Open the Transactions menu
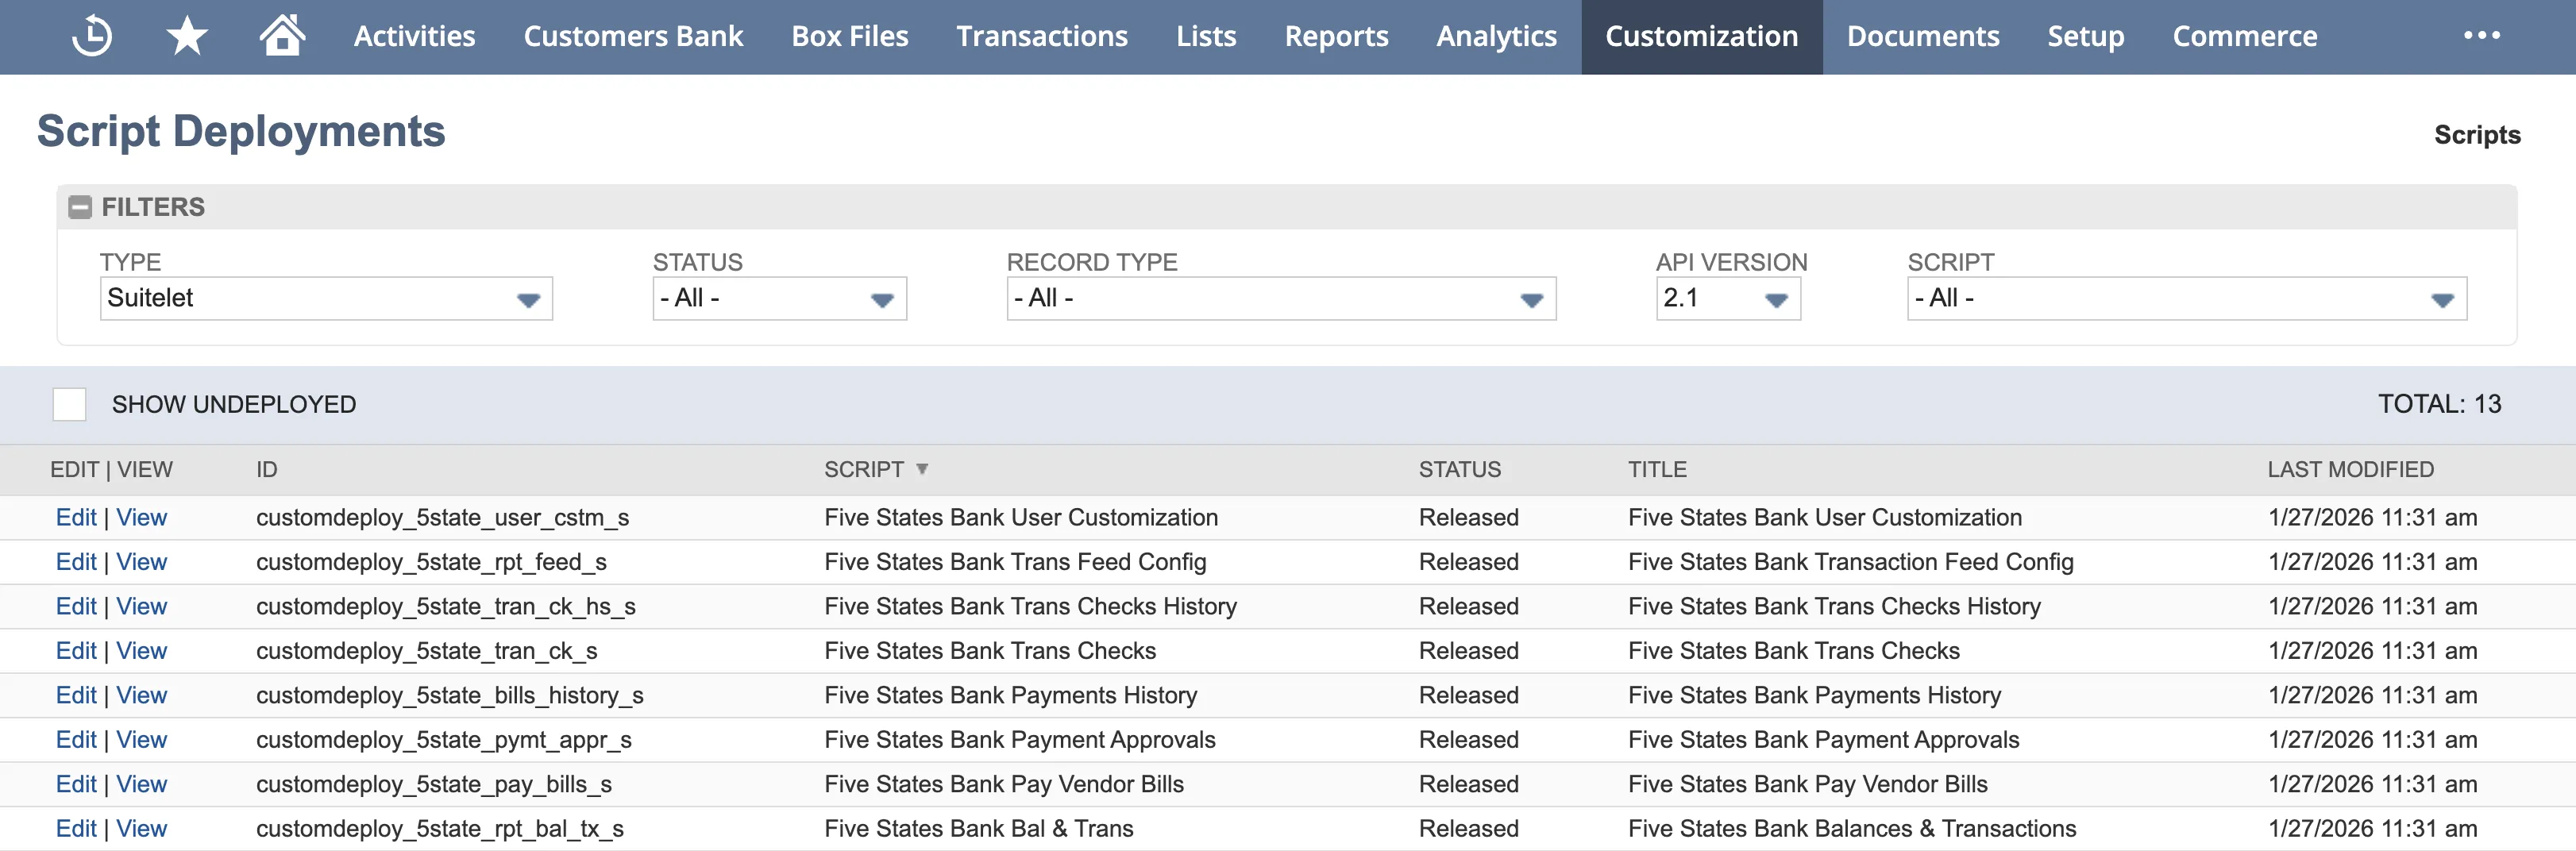 (x=1042, y=36)
